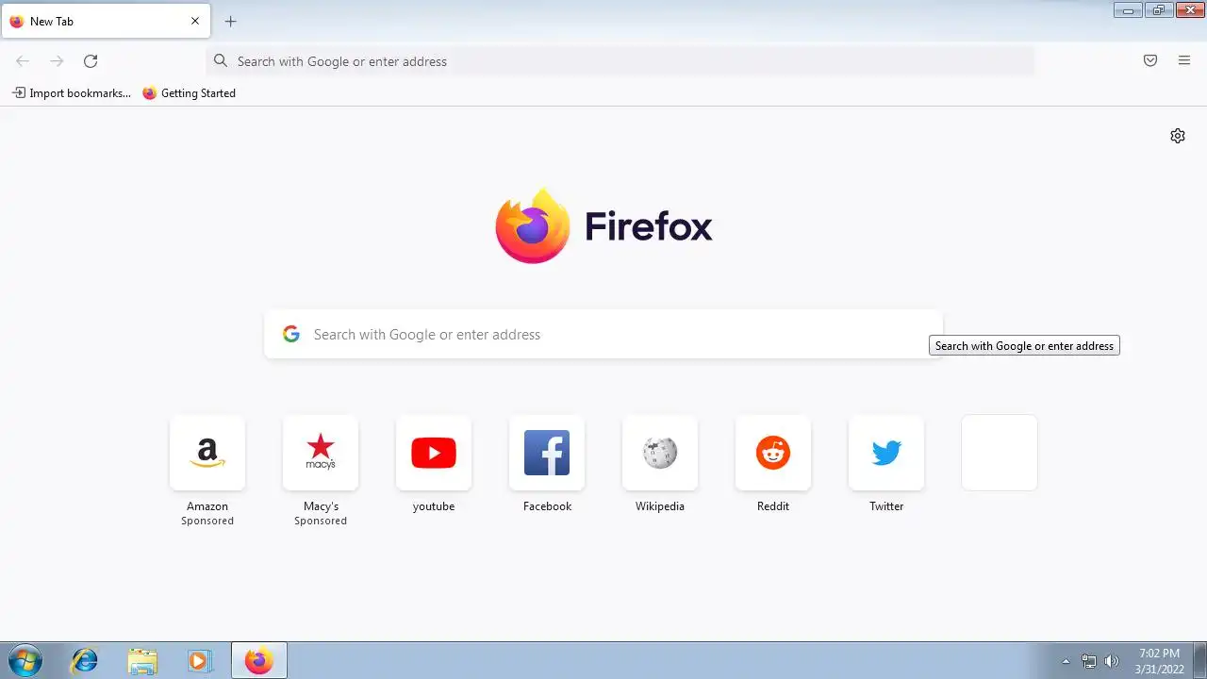Image resolution: width=1207 pixels, height=679 pixels.
Task: Minimize the Firefox window
Action: tap(1128, 10)
